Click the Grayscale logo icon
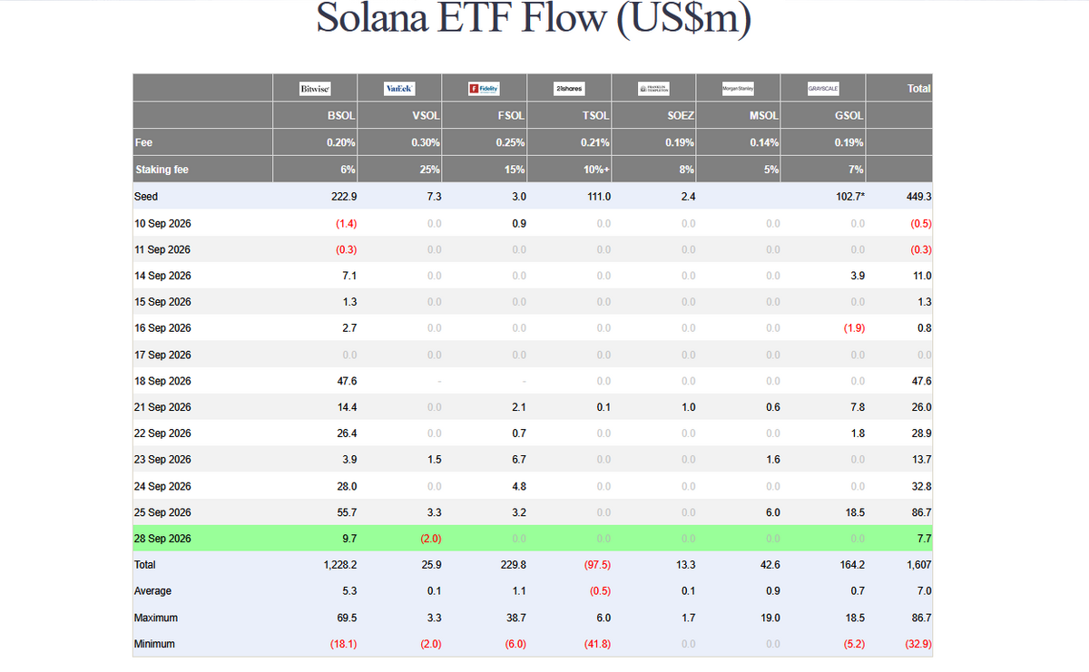Viewport: 1089px width, 672px height. tap(823, 89)
